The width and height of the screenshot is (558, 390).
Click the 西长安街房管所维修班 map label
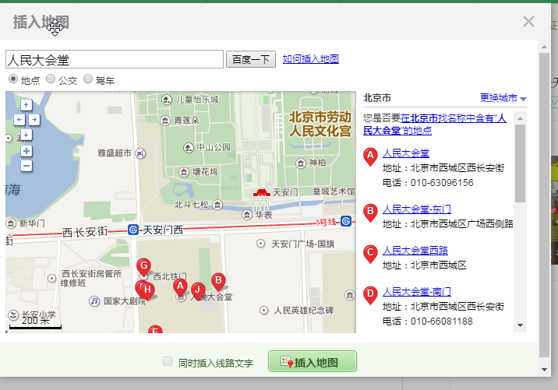[x=91, y=279]
